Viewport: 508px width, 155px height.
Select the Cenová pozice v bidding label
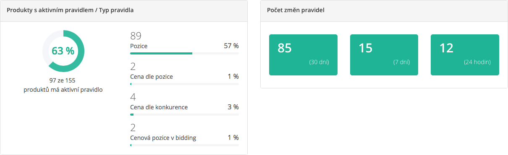click(x=163, y=138)
